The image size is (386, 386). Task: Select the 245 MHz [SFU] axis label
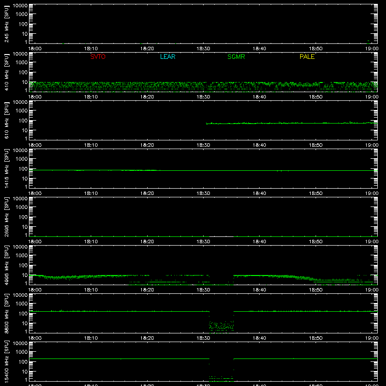pos(6,24)
